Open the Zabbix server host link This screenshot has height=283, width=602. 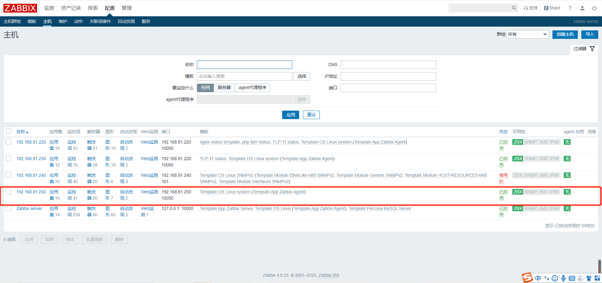(x=29, y=208)
